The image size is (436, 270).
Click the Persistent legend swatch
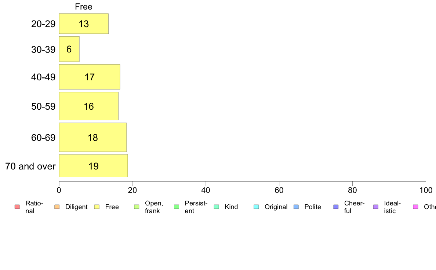coord(176,207)
